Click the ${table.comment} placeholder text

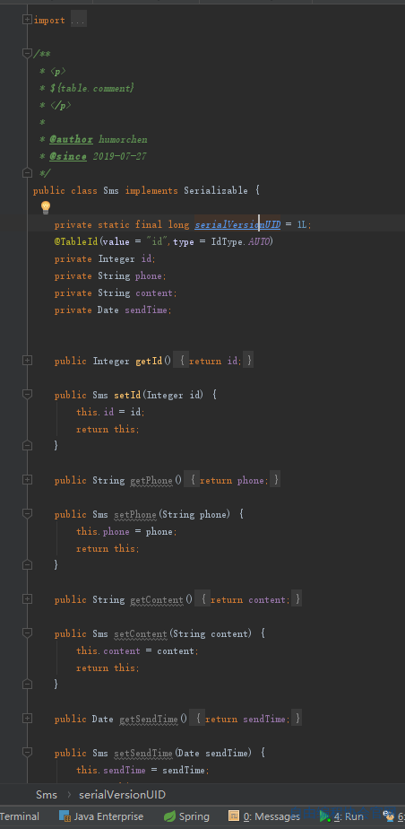pyautogui.click(x=92, y=88)
